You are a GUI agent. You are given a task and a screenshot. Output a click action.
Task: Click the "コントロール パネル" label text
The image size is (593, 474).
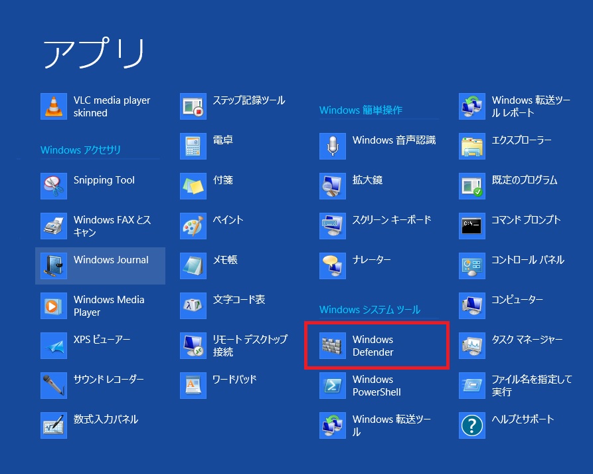528,260
